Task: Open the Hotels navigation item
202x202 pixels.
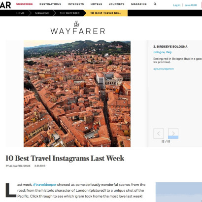Action: click(x=96, y=4)
